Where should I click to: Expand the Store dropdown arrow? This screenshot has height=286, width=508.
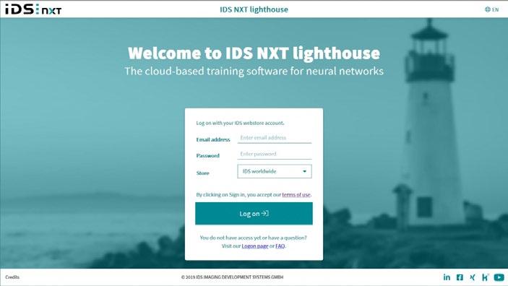click(304, 171)
